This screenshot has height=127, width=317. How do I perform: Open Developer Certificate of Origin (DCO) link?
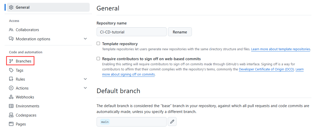(266, 69)
